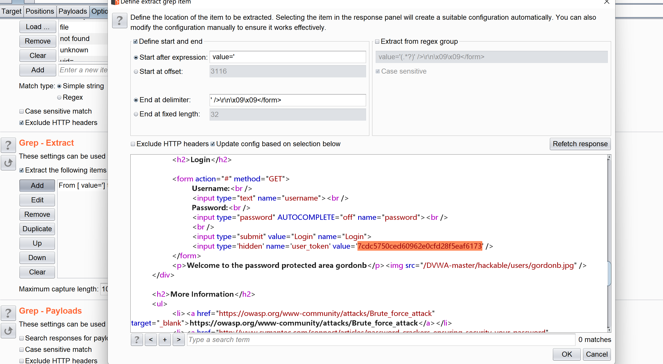Toggle Extract the following items checkbox
Image resolution: width=663 pixels, height=364 pixels.
click(22, 170)
